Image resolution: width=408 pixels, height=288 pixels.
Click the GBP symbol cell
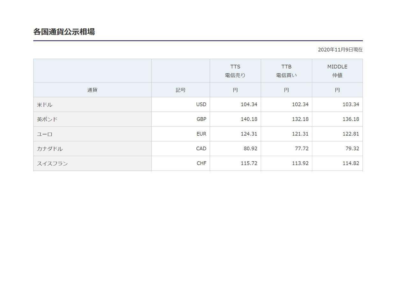pyautogui.click(x=180, y=119)
